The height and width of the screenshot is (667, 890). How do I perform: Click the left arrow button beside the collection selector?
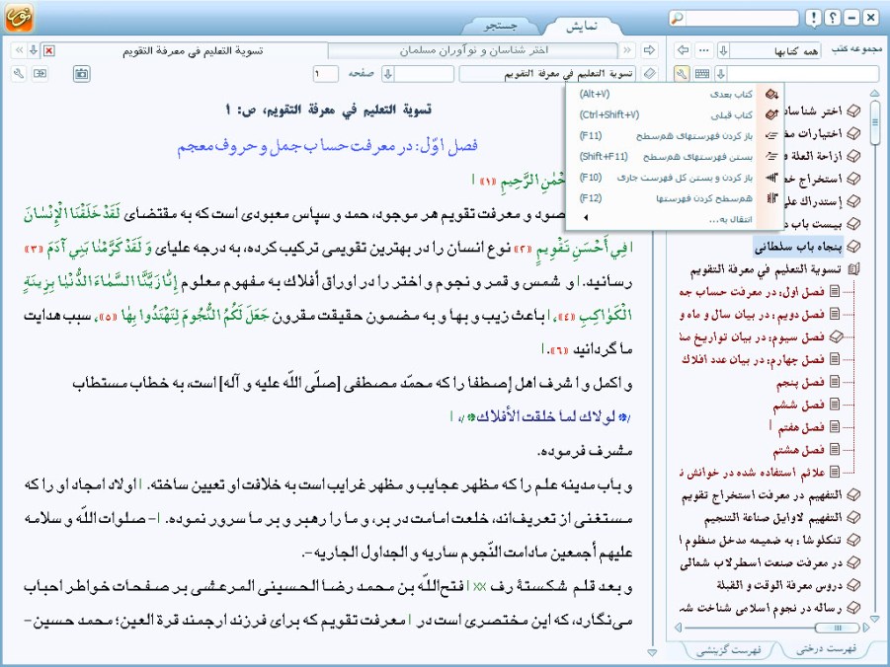pos(683,50)
